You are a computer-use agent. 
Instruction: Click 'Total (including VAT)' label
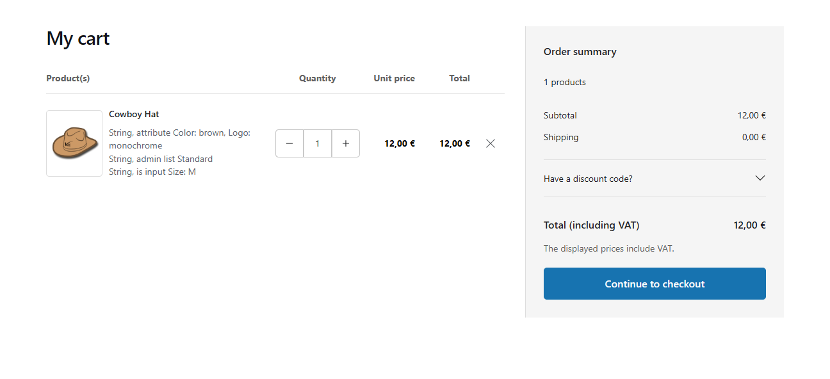coord(592,225)
